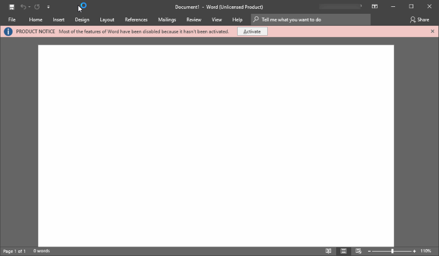Switch to the Home ribbon tab
Screen dimensions: 439x256
[36, 19]
